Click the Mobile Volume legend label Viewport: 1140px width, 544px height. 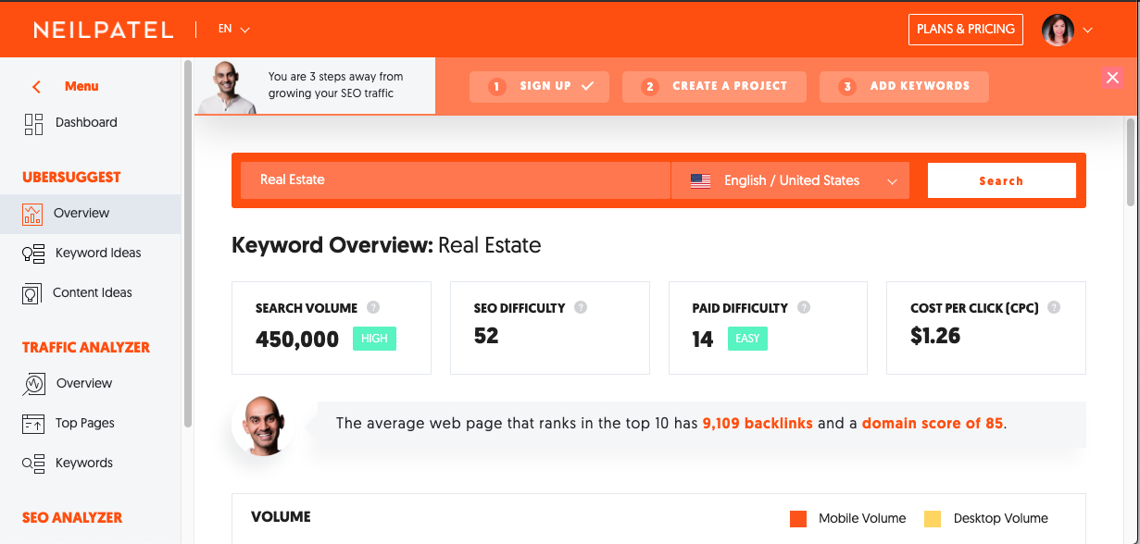(x=862, y=519)
